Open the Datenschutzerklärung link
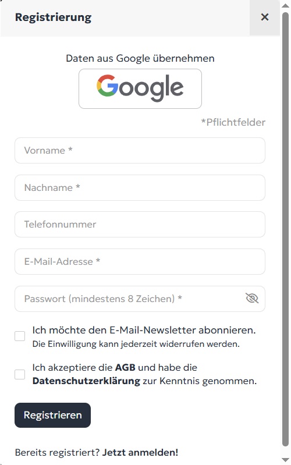This screenshot has width=291, height=465. [x=86, y=381]
